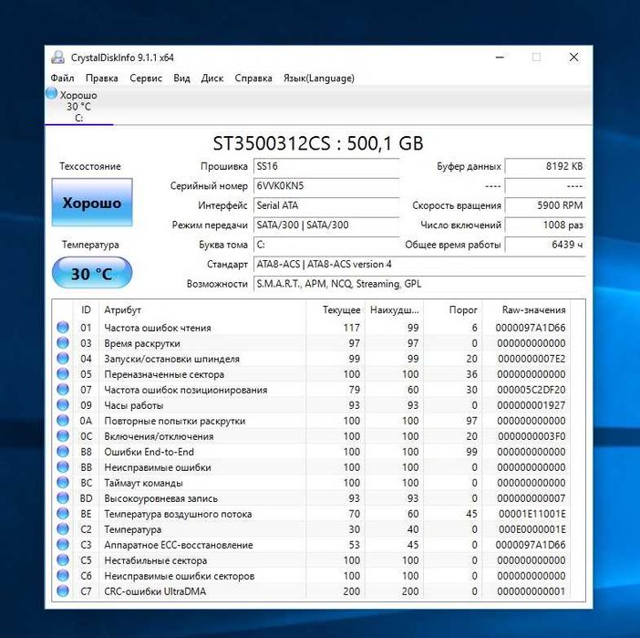This screenshot has width=640, height=638.
Task: Click status orb for 05 Переназначенные сектора
Action: tap(63, 374)
